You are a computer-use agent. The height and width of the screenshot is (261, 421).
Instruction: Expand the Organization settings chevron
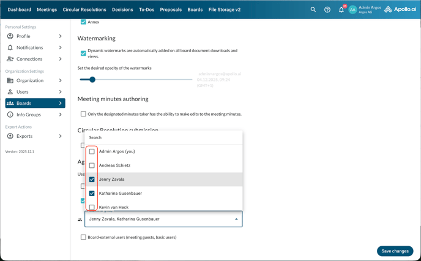(60, 80)
